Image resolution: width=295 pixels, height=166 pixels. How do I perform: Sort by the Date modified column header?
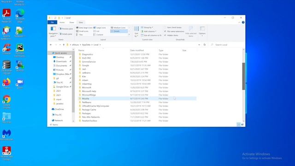(x=143, y=50)
